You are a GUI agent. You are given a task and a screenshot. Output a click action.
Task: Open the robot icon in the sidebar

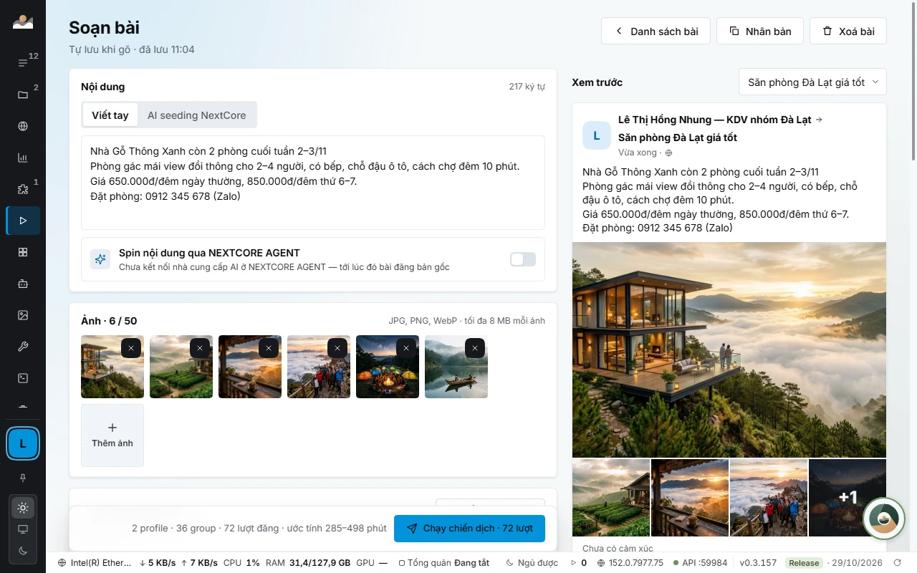point(23,284)
